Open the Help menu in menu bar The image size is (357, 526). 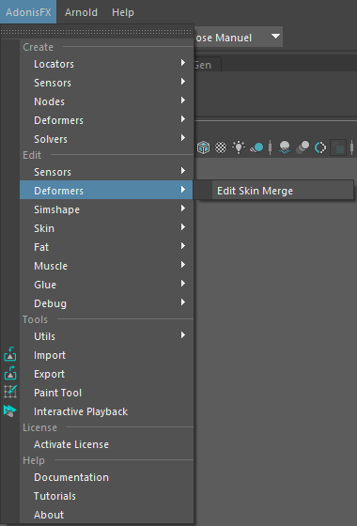[x=123, y=12]
